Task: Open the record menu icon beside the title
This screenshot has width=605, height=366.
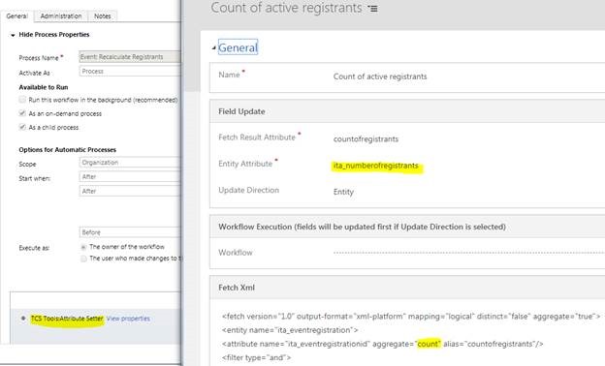Action: (x=372, y=9)
